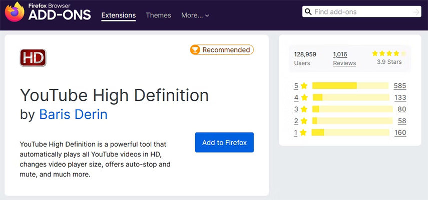Click the 3.9 Stars text
Image resolution: width=428 pixels, height=200 pixels.
(x=389, y=62)
